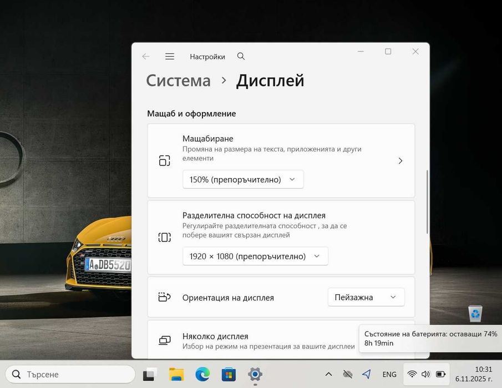
Task: Open File Explorer from the taskbar
Action: pos(176,374)
